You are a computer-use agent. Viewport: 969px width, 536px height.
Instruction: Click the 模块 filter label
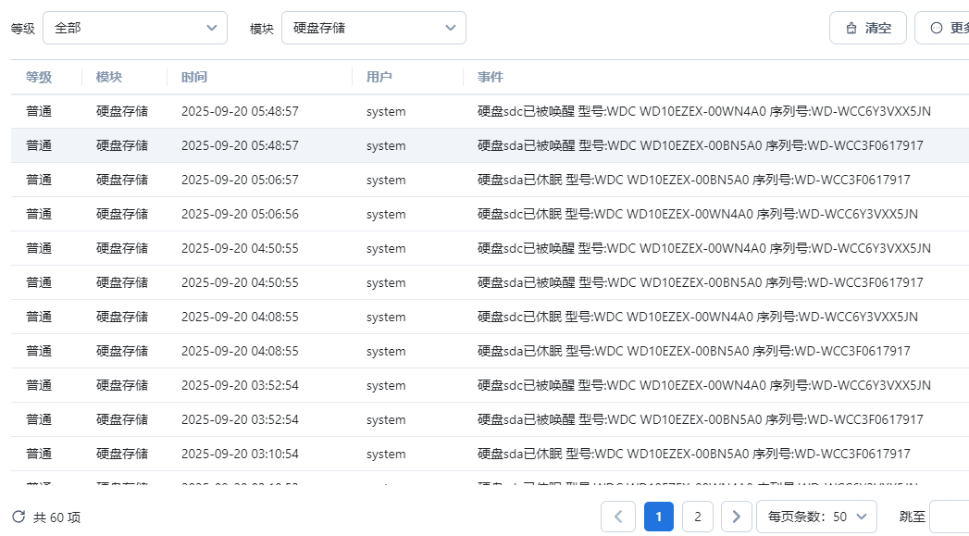click(x=261, y=29)
